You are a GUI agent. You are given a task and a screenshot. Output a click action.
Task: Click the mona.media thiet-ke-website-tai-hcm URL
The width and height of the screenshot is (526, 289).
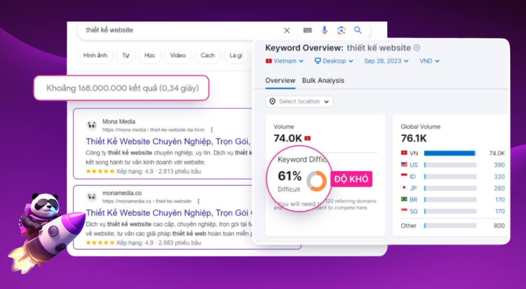(153, 130)
